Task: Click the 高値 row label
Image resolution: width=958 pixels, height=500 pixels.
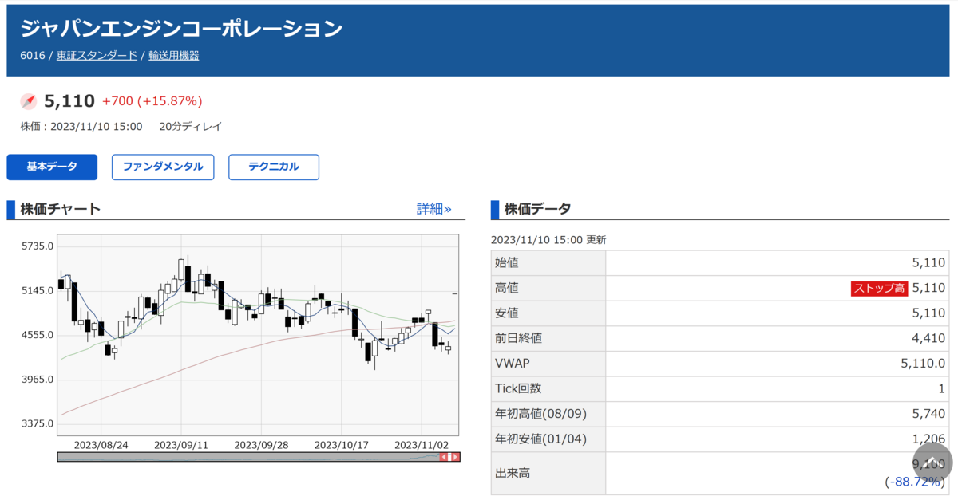Action: point(507,288)
